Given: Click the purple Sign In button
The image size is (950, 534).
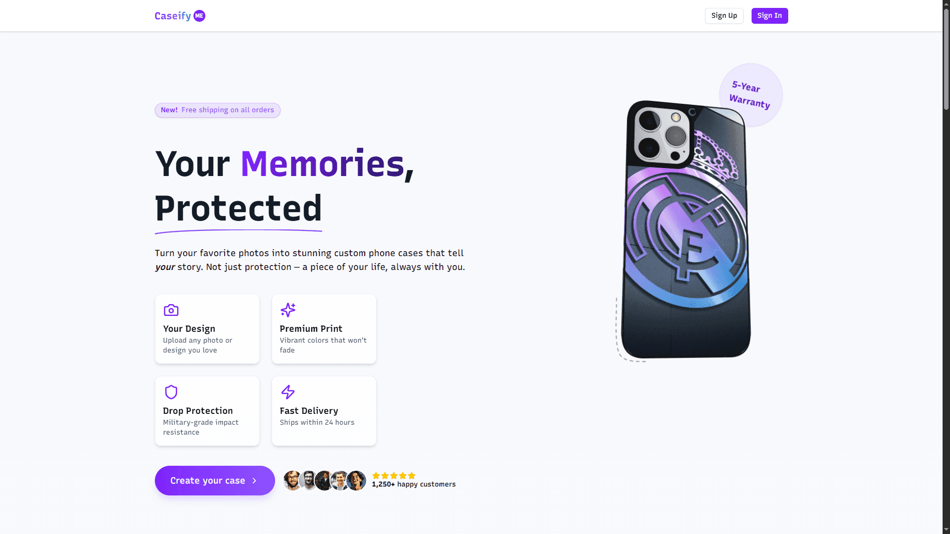Looking at the screenshot, I should [x=769, y=16].
